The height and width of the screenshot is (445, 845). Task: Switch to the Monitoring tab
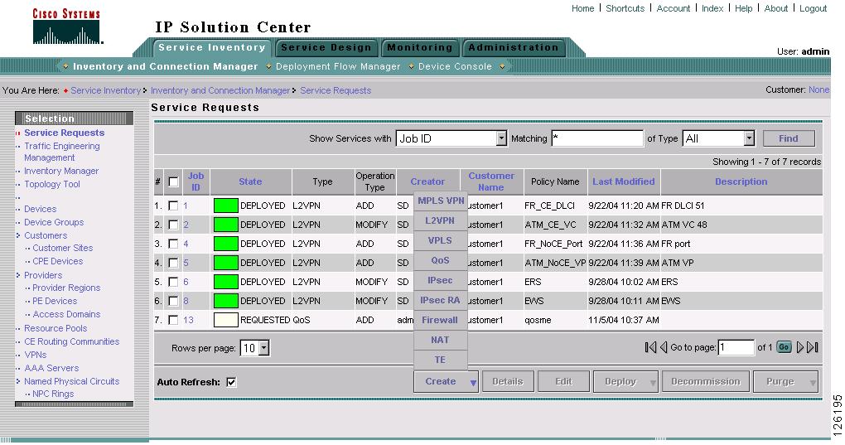419,47
